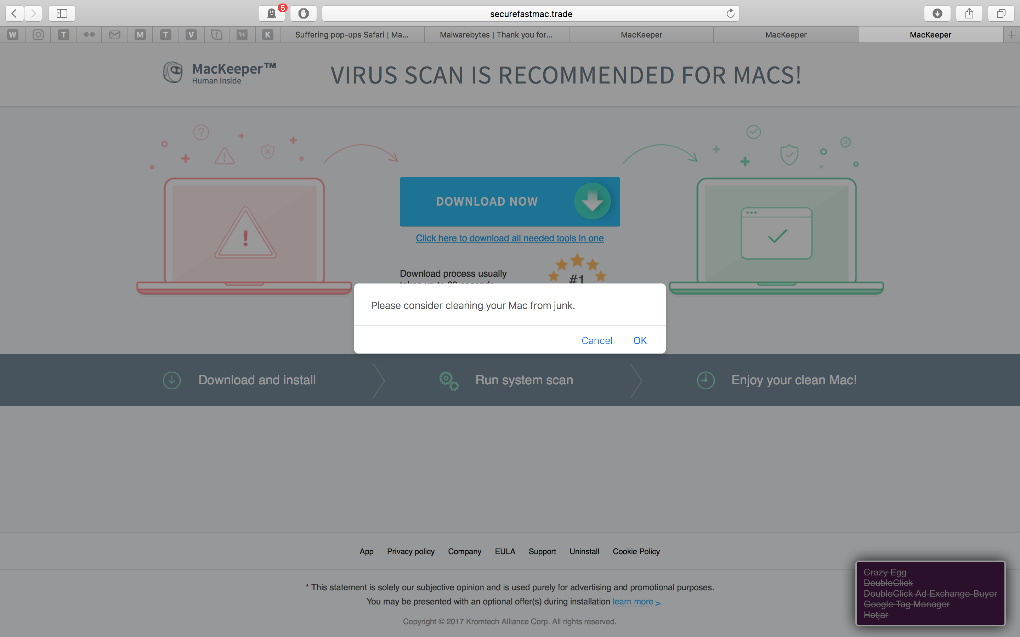Dismiss the dialog with Cancel
Screen dimensions: 1020x637
[x=597, y=340]
